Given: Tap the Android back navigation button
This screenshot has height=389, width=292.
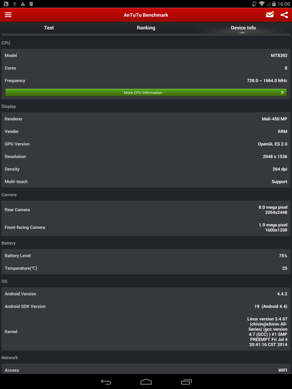Looking at the screenshot, I should [106, 382].
